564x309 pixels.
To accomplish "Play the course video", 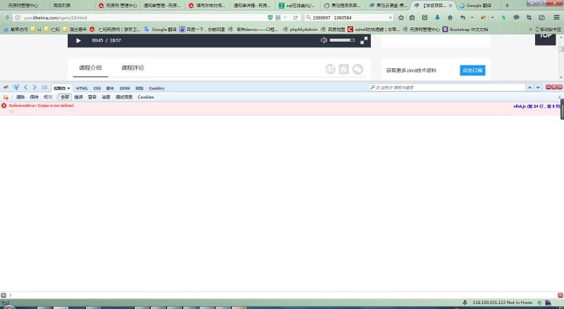I will tap(78, 40).
